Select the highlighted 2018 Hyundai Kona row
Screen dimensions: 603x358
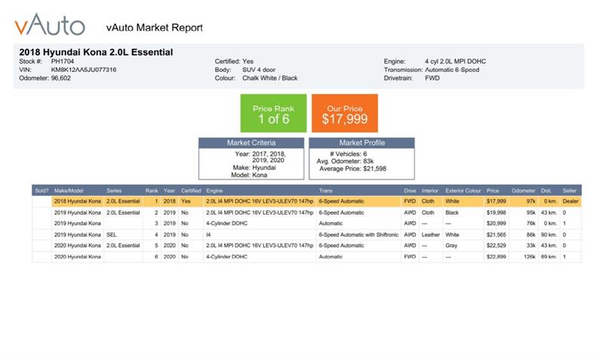pyautogui.click(x=316, y=201)
